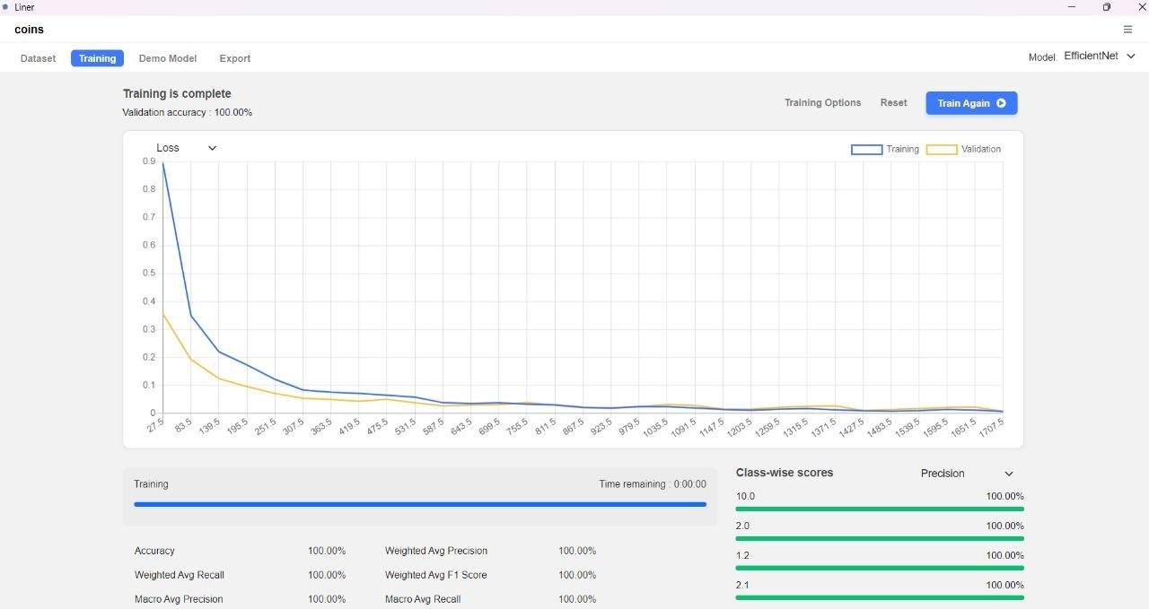Click the coins project title
This screenshot has width=1149, height=609.
coord(29,30)
